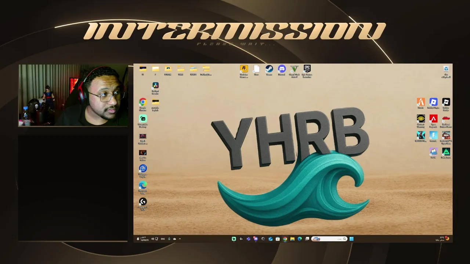Open Discord from the taskbar

(256, 239)
